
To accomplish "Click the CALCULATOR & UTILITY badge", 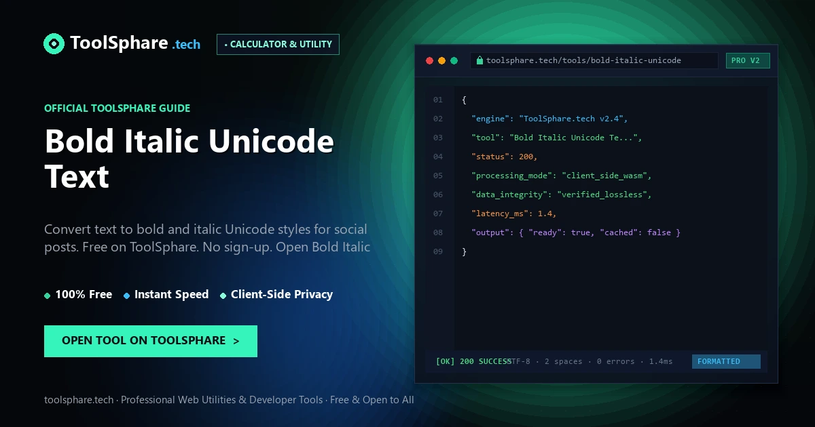I will tap(278, 44).
